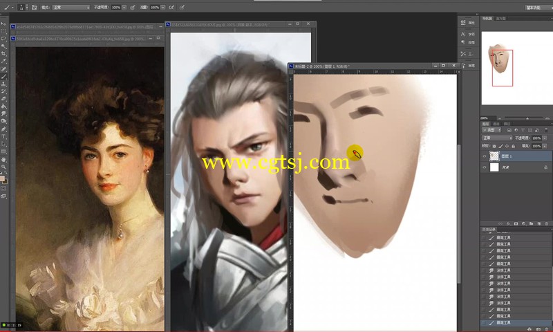553x332 pixels.
Task: Open the brush opacity slider arrow
Action: pos(124,7)
